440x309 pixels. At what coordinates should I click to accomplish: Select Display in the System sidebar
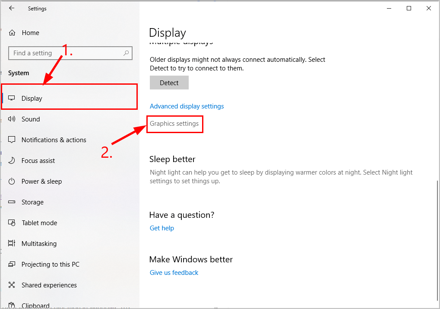point(32,98)
